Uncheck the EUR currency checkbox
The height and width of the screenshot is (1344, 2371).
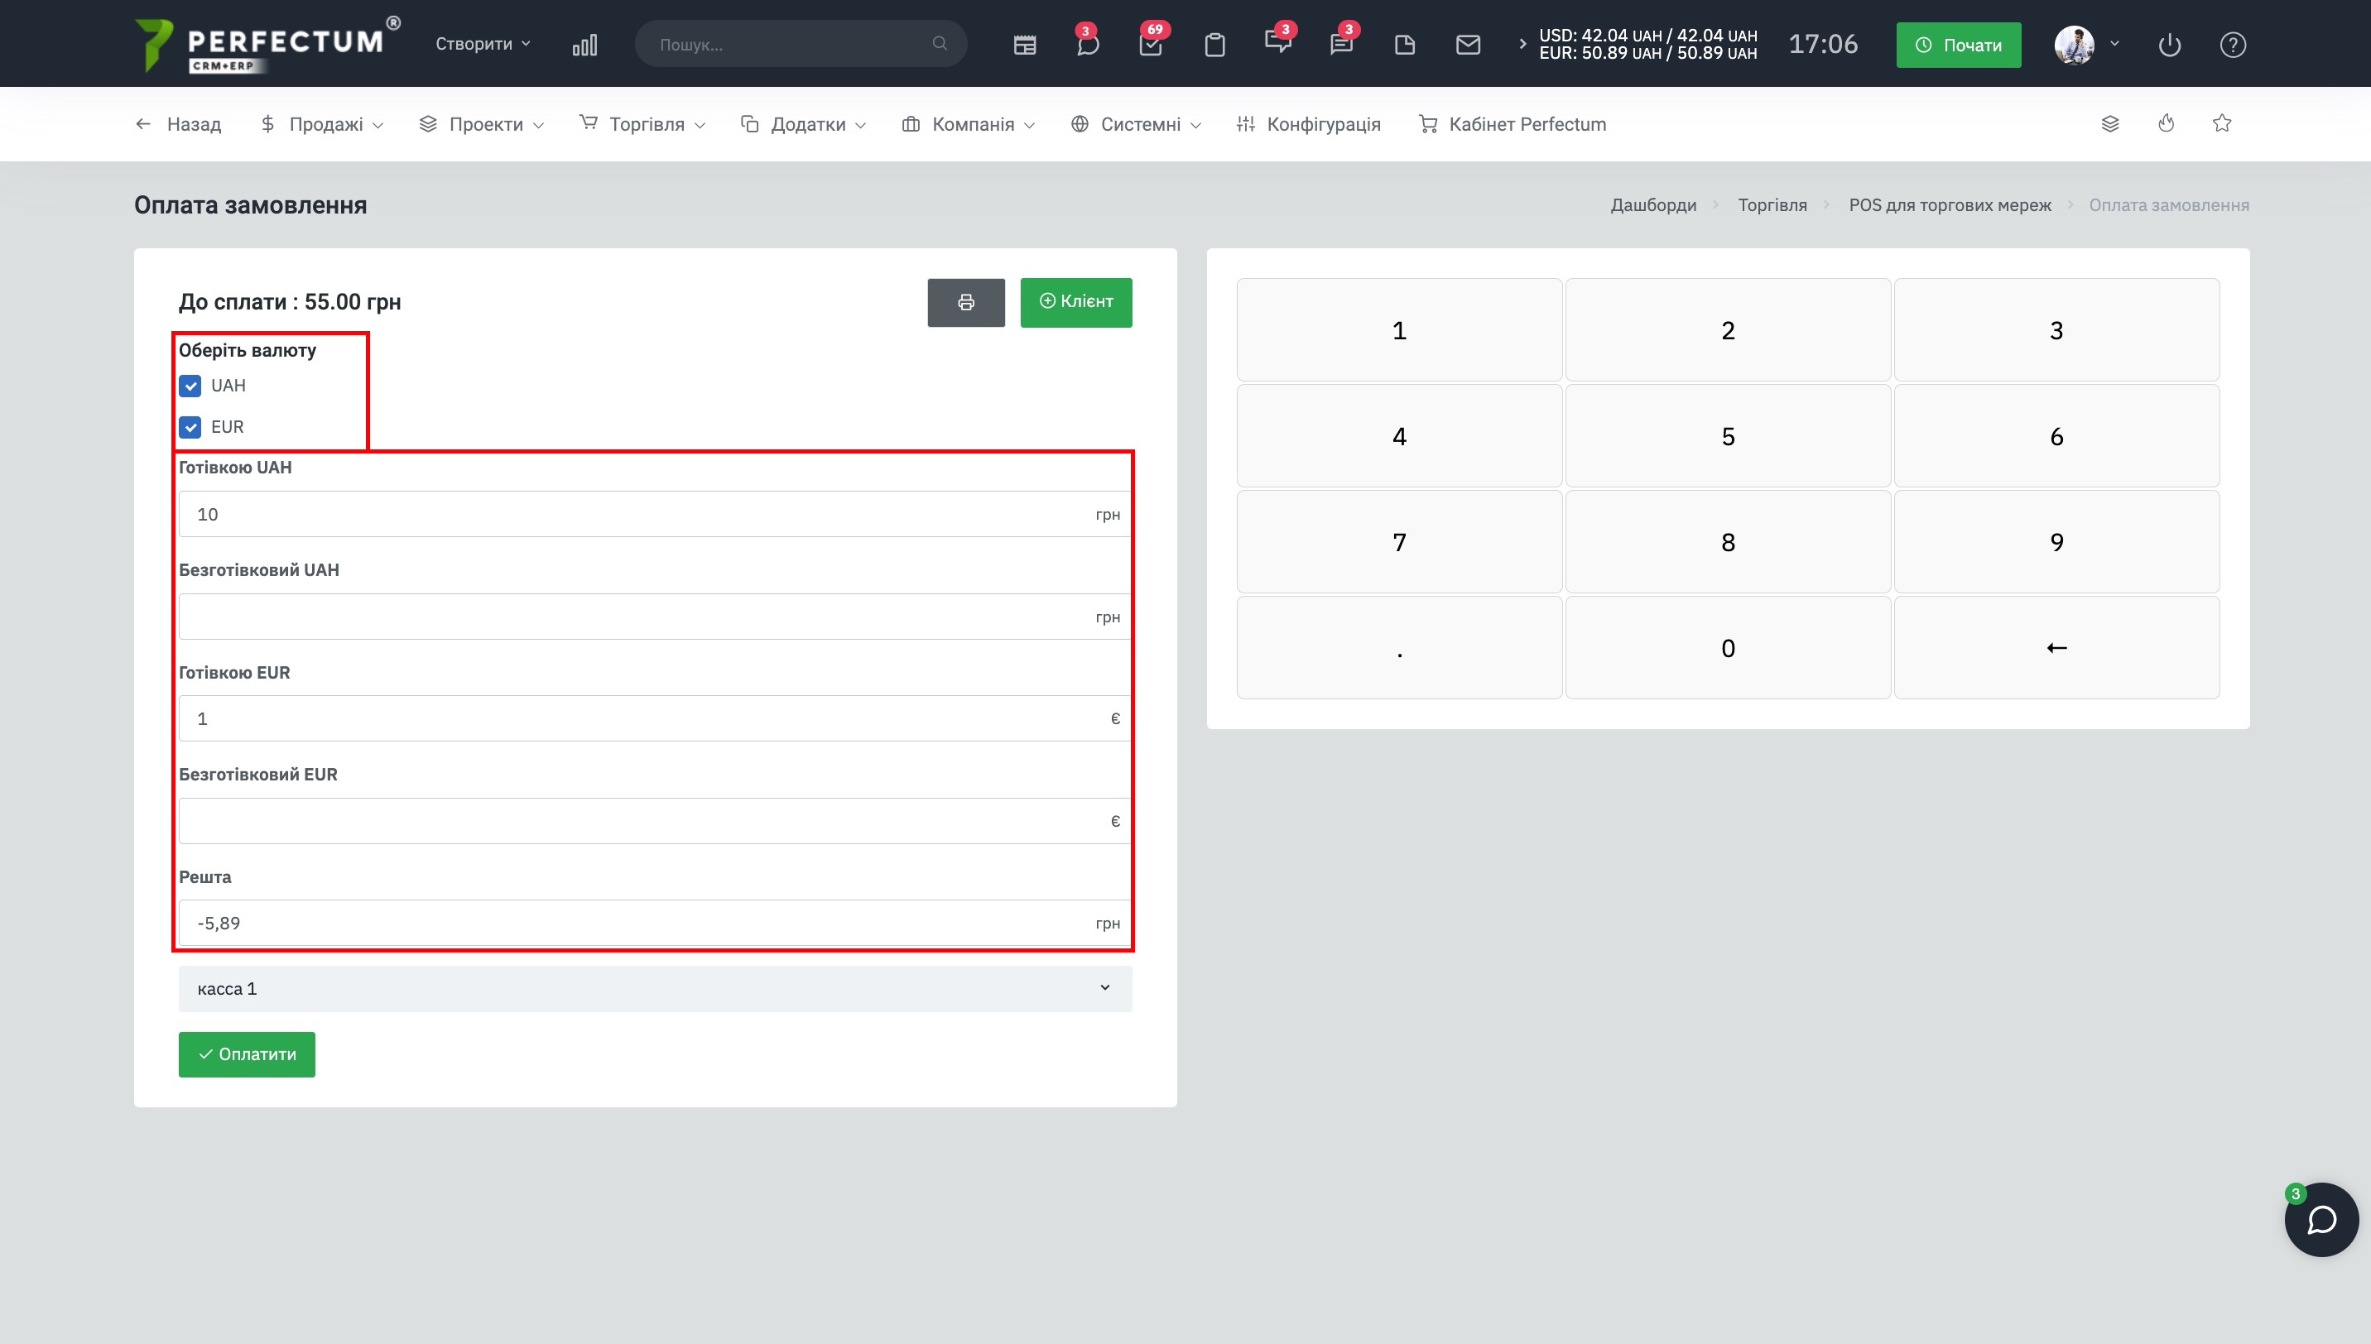[x=190, y=427]
